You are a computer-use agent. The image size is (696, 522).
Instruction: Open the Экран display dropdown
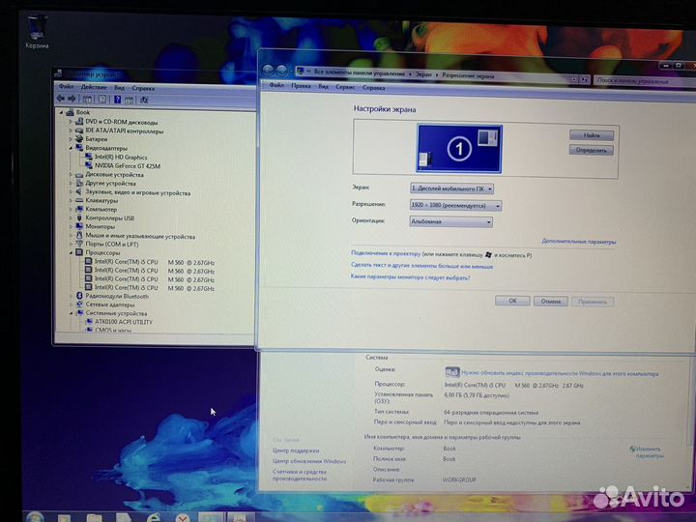(451, 188)
